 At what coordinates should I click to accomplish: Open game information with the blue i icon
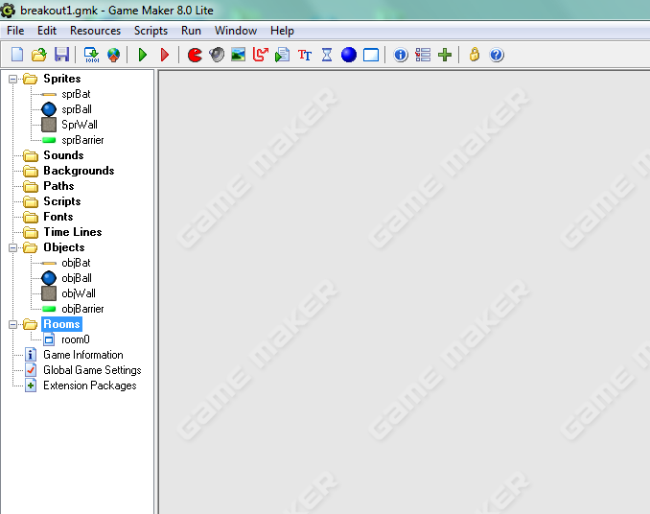pos(401,55)
